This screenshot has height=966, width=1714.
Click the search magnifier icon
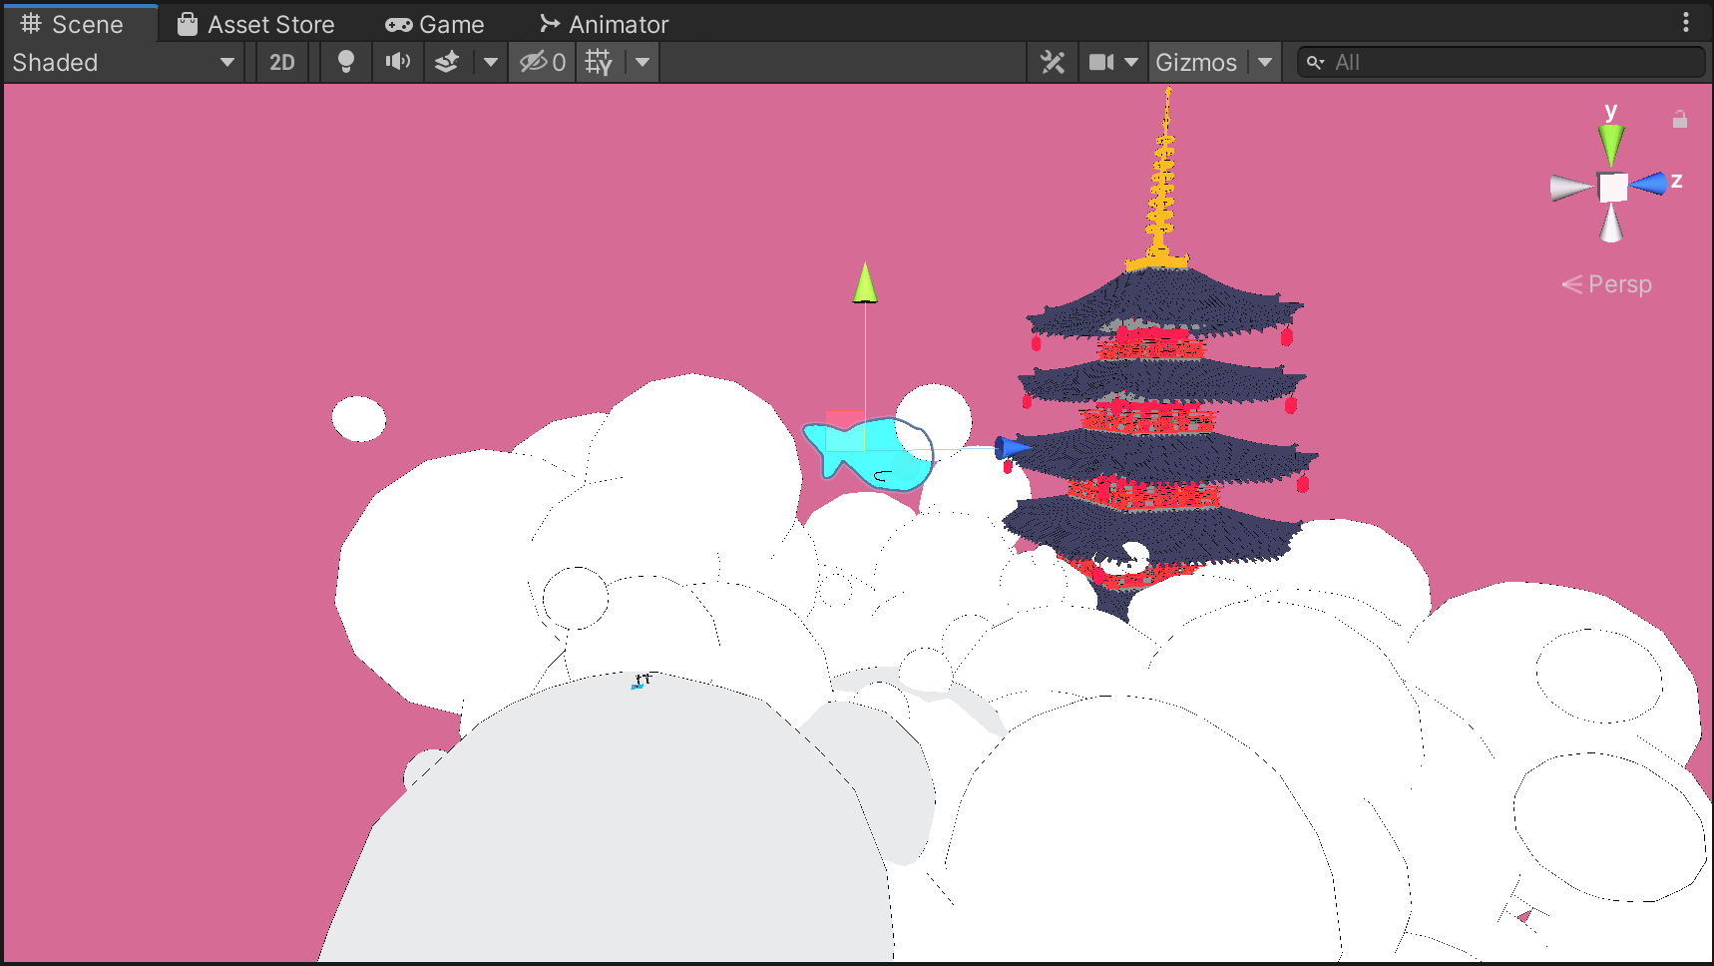pos(1316,62)
